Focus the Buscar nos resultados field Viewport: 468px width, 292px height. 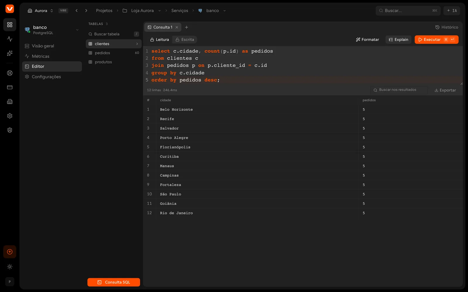(x=399, y=90)
